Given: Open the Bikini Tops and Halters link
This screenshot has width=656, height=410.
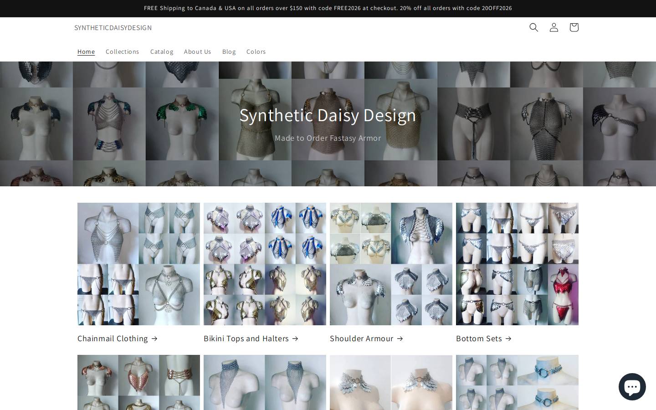Looking at the screenshot, I should (251, 338).
